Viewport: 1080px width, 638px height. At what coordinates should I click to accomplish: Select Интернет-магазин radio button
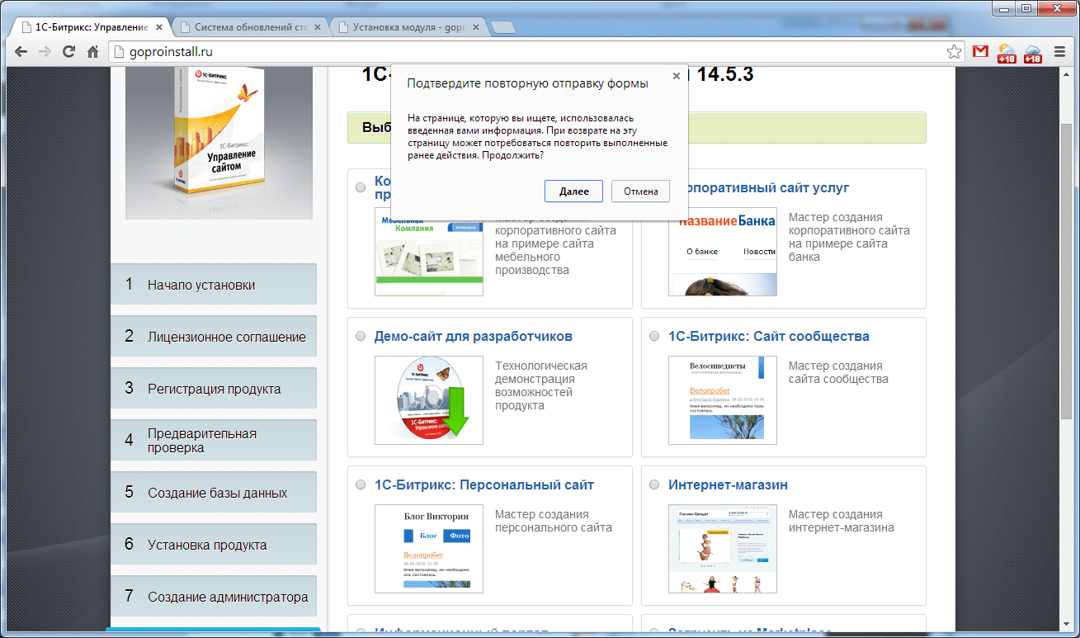(x=654, y=485)
